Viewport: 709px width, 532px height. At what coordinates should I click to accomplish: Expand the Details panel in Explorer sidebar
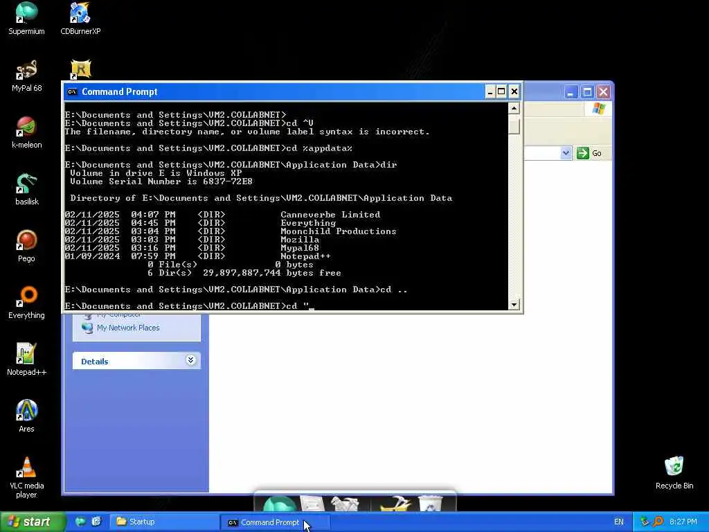coord(190,360)
